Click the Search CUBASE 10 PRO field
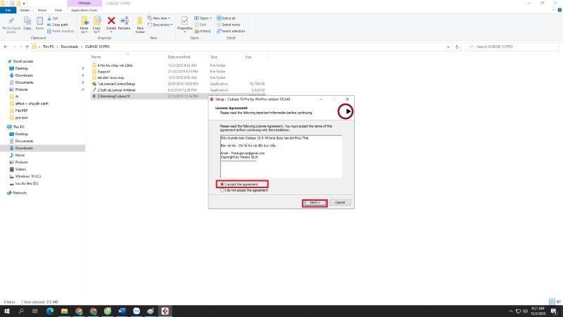Screen dimensions: 563x317 pos(512,46)
